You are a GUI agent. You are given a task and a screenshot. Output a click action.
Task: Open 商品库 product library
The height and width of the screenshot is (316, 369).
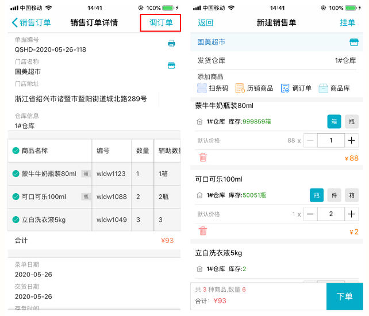334,88
